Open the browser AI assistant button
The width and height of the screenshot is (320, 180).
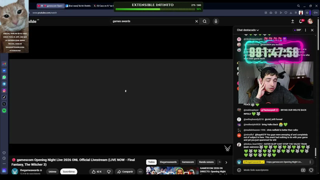click(x=316, y=13)
